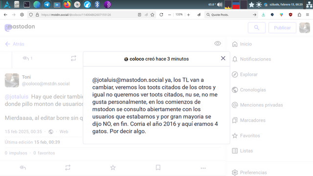Viewport: 313px width, 176px height.
Task: Open the 0 favoritos count
Action: pyautogui.click(x=44, y=153)
